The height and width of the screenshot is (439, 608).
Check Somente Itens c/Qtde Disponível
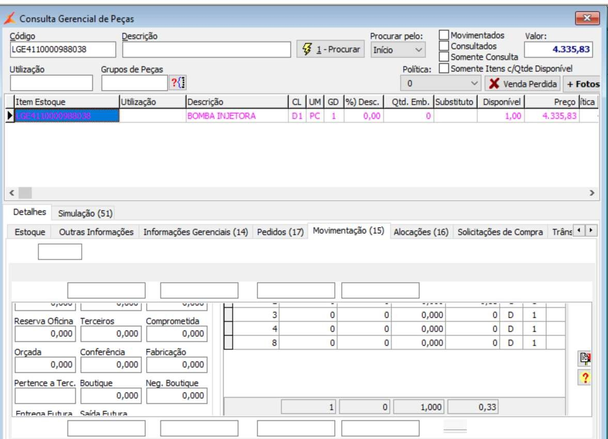pos(444,68)
